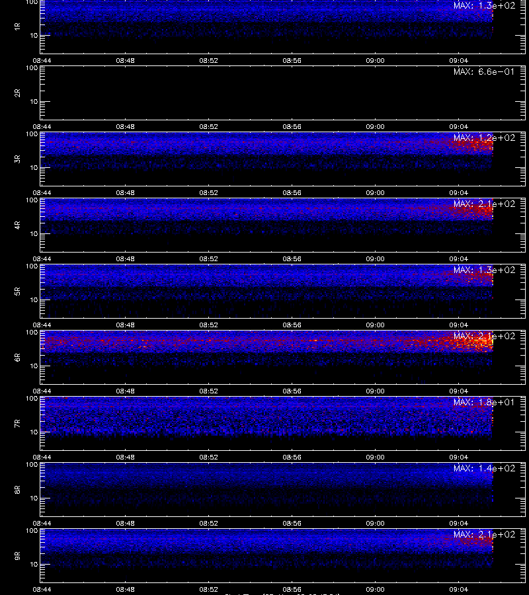Click the 09:00 time label below panel 5R
The image size is (529, 595).
point(376,325)
